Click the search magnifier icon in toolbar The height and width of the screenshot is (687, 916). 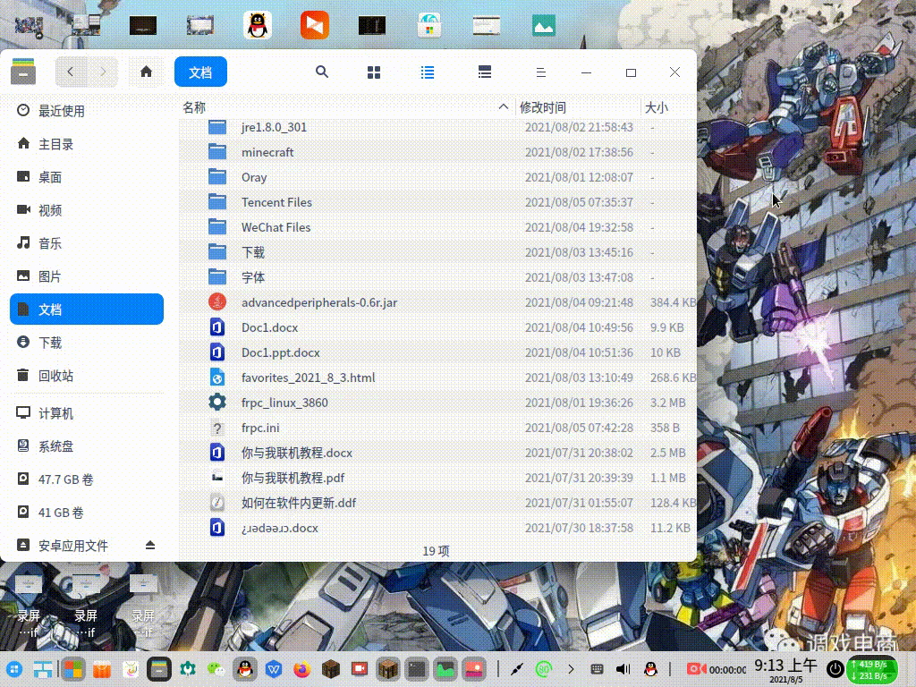[x=322, y=72]
